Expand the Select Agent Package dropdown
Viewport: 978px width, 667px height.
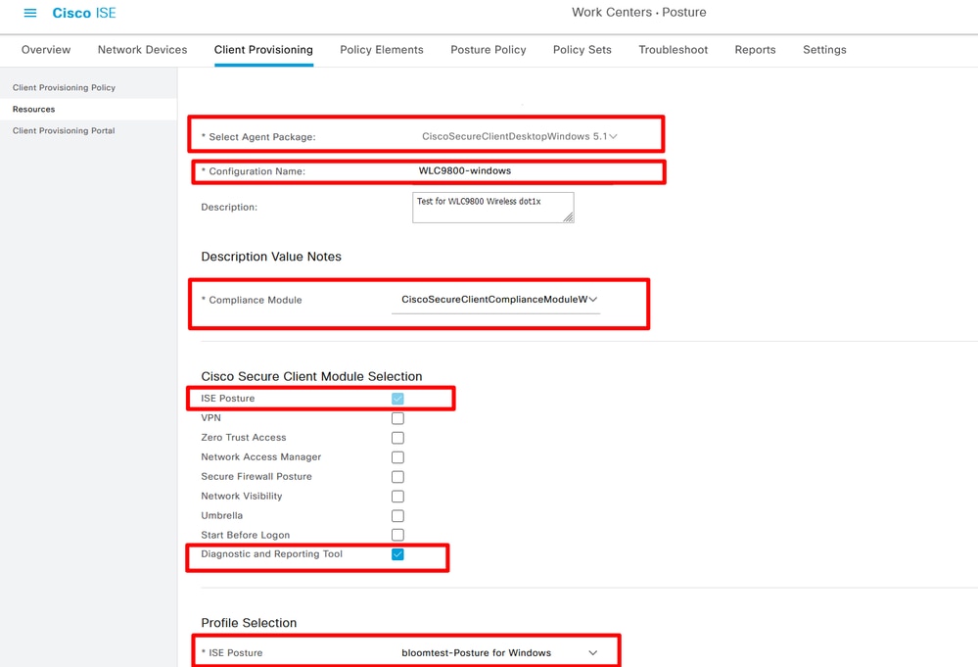point(519,136)
